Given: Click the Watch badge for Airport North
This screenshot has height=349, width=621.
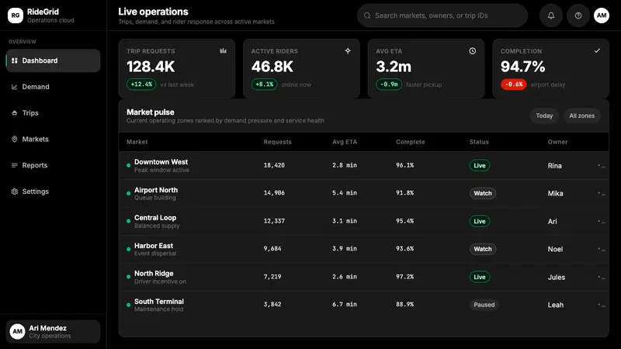Looking at the screenshot, I should [x=483, y=193].
